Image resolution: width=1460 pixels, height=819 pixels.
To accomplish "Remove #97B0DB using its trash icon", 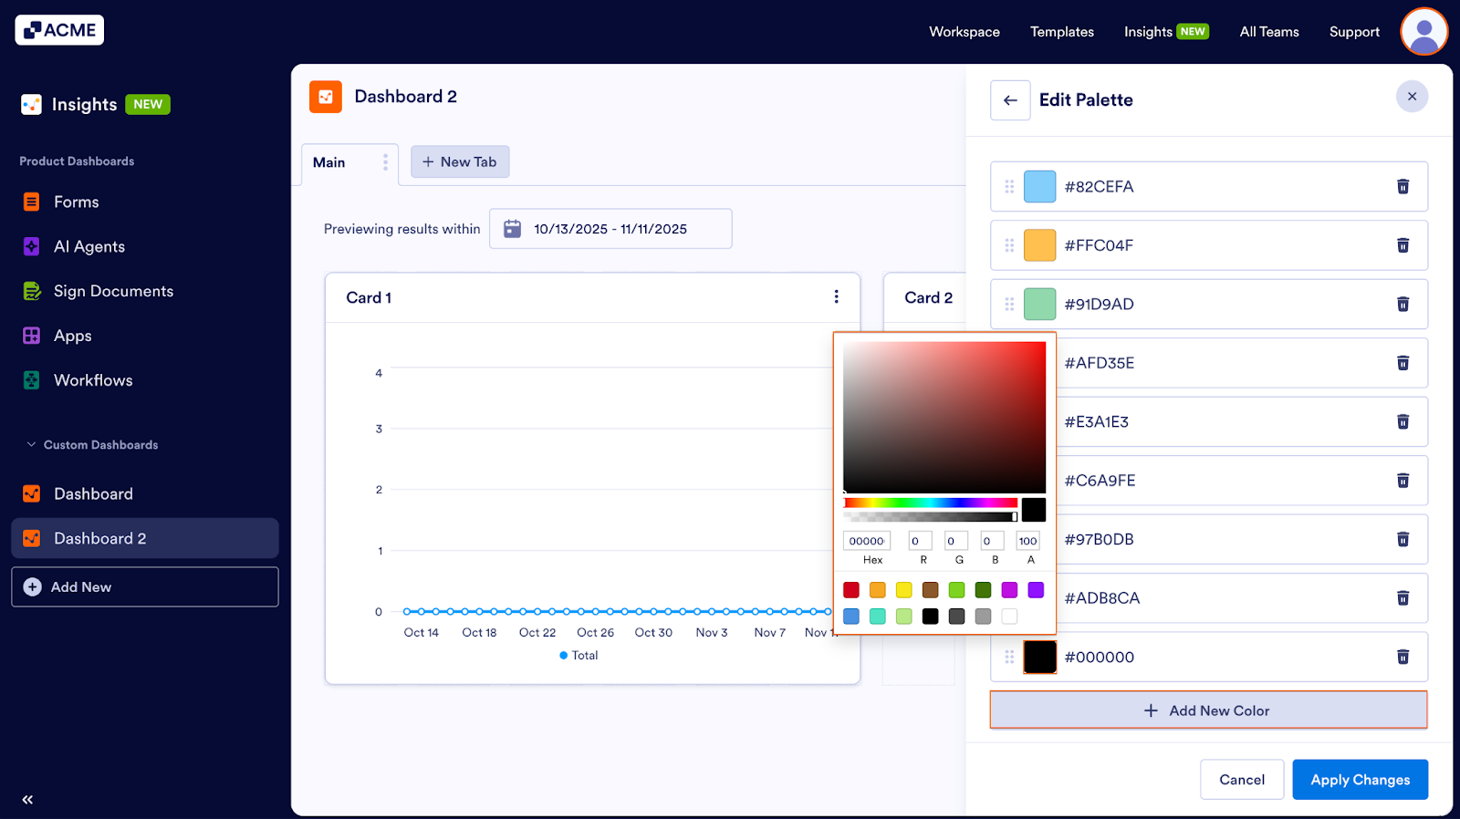I will (1403, 539).
